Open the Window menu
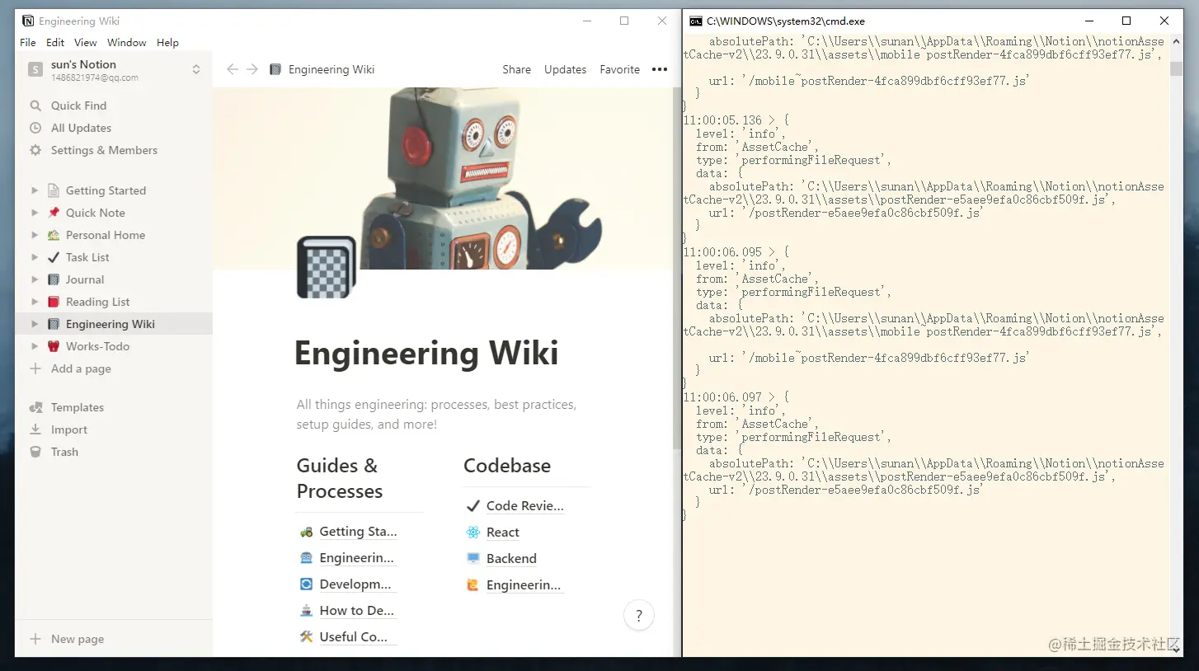The height and width of the screenshot is (671, 1199). click(127, 43)
